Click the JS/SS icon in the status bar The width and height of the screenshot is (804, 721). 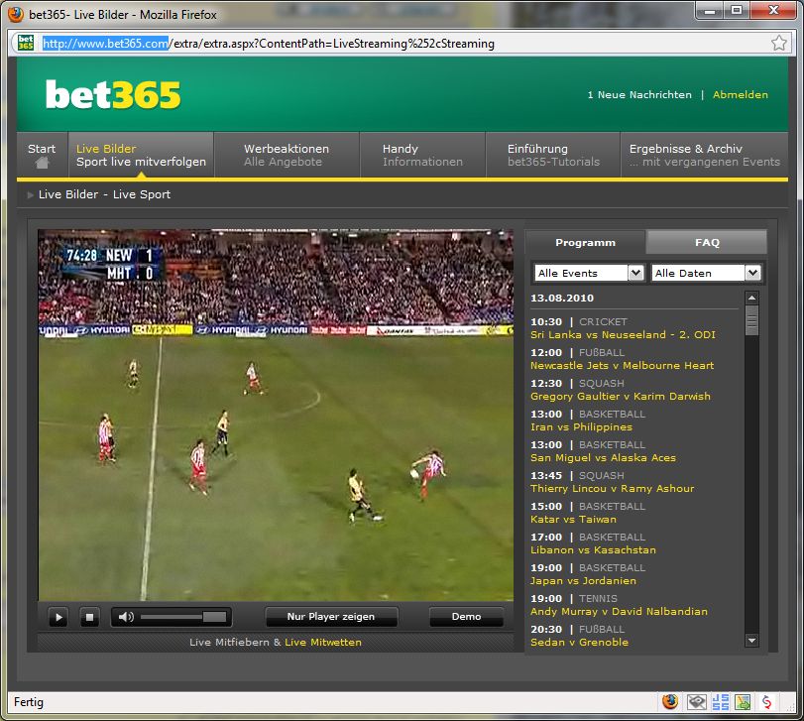pos(719,702)
